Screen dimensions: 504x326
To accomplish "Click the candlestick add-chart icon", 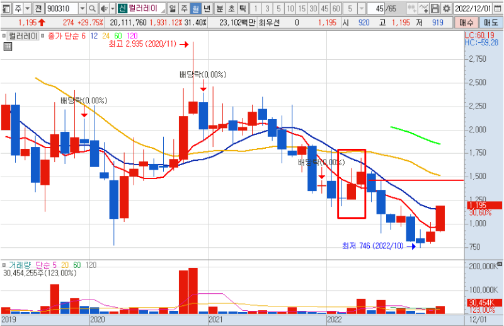I will coord(411,8).
